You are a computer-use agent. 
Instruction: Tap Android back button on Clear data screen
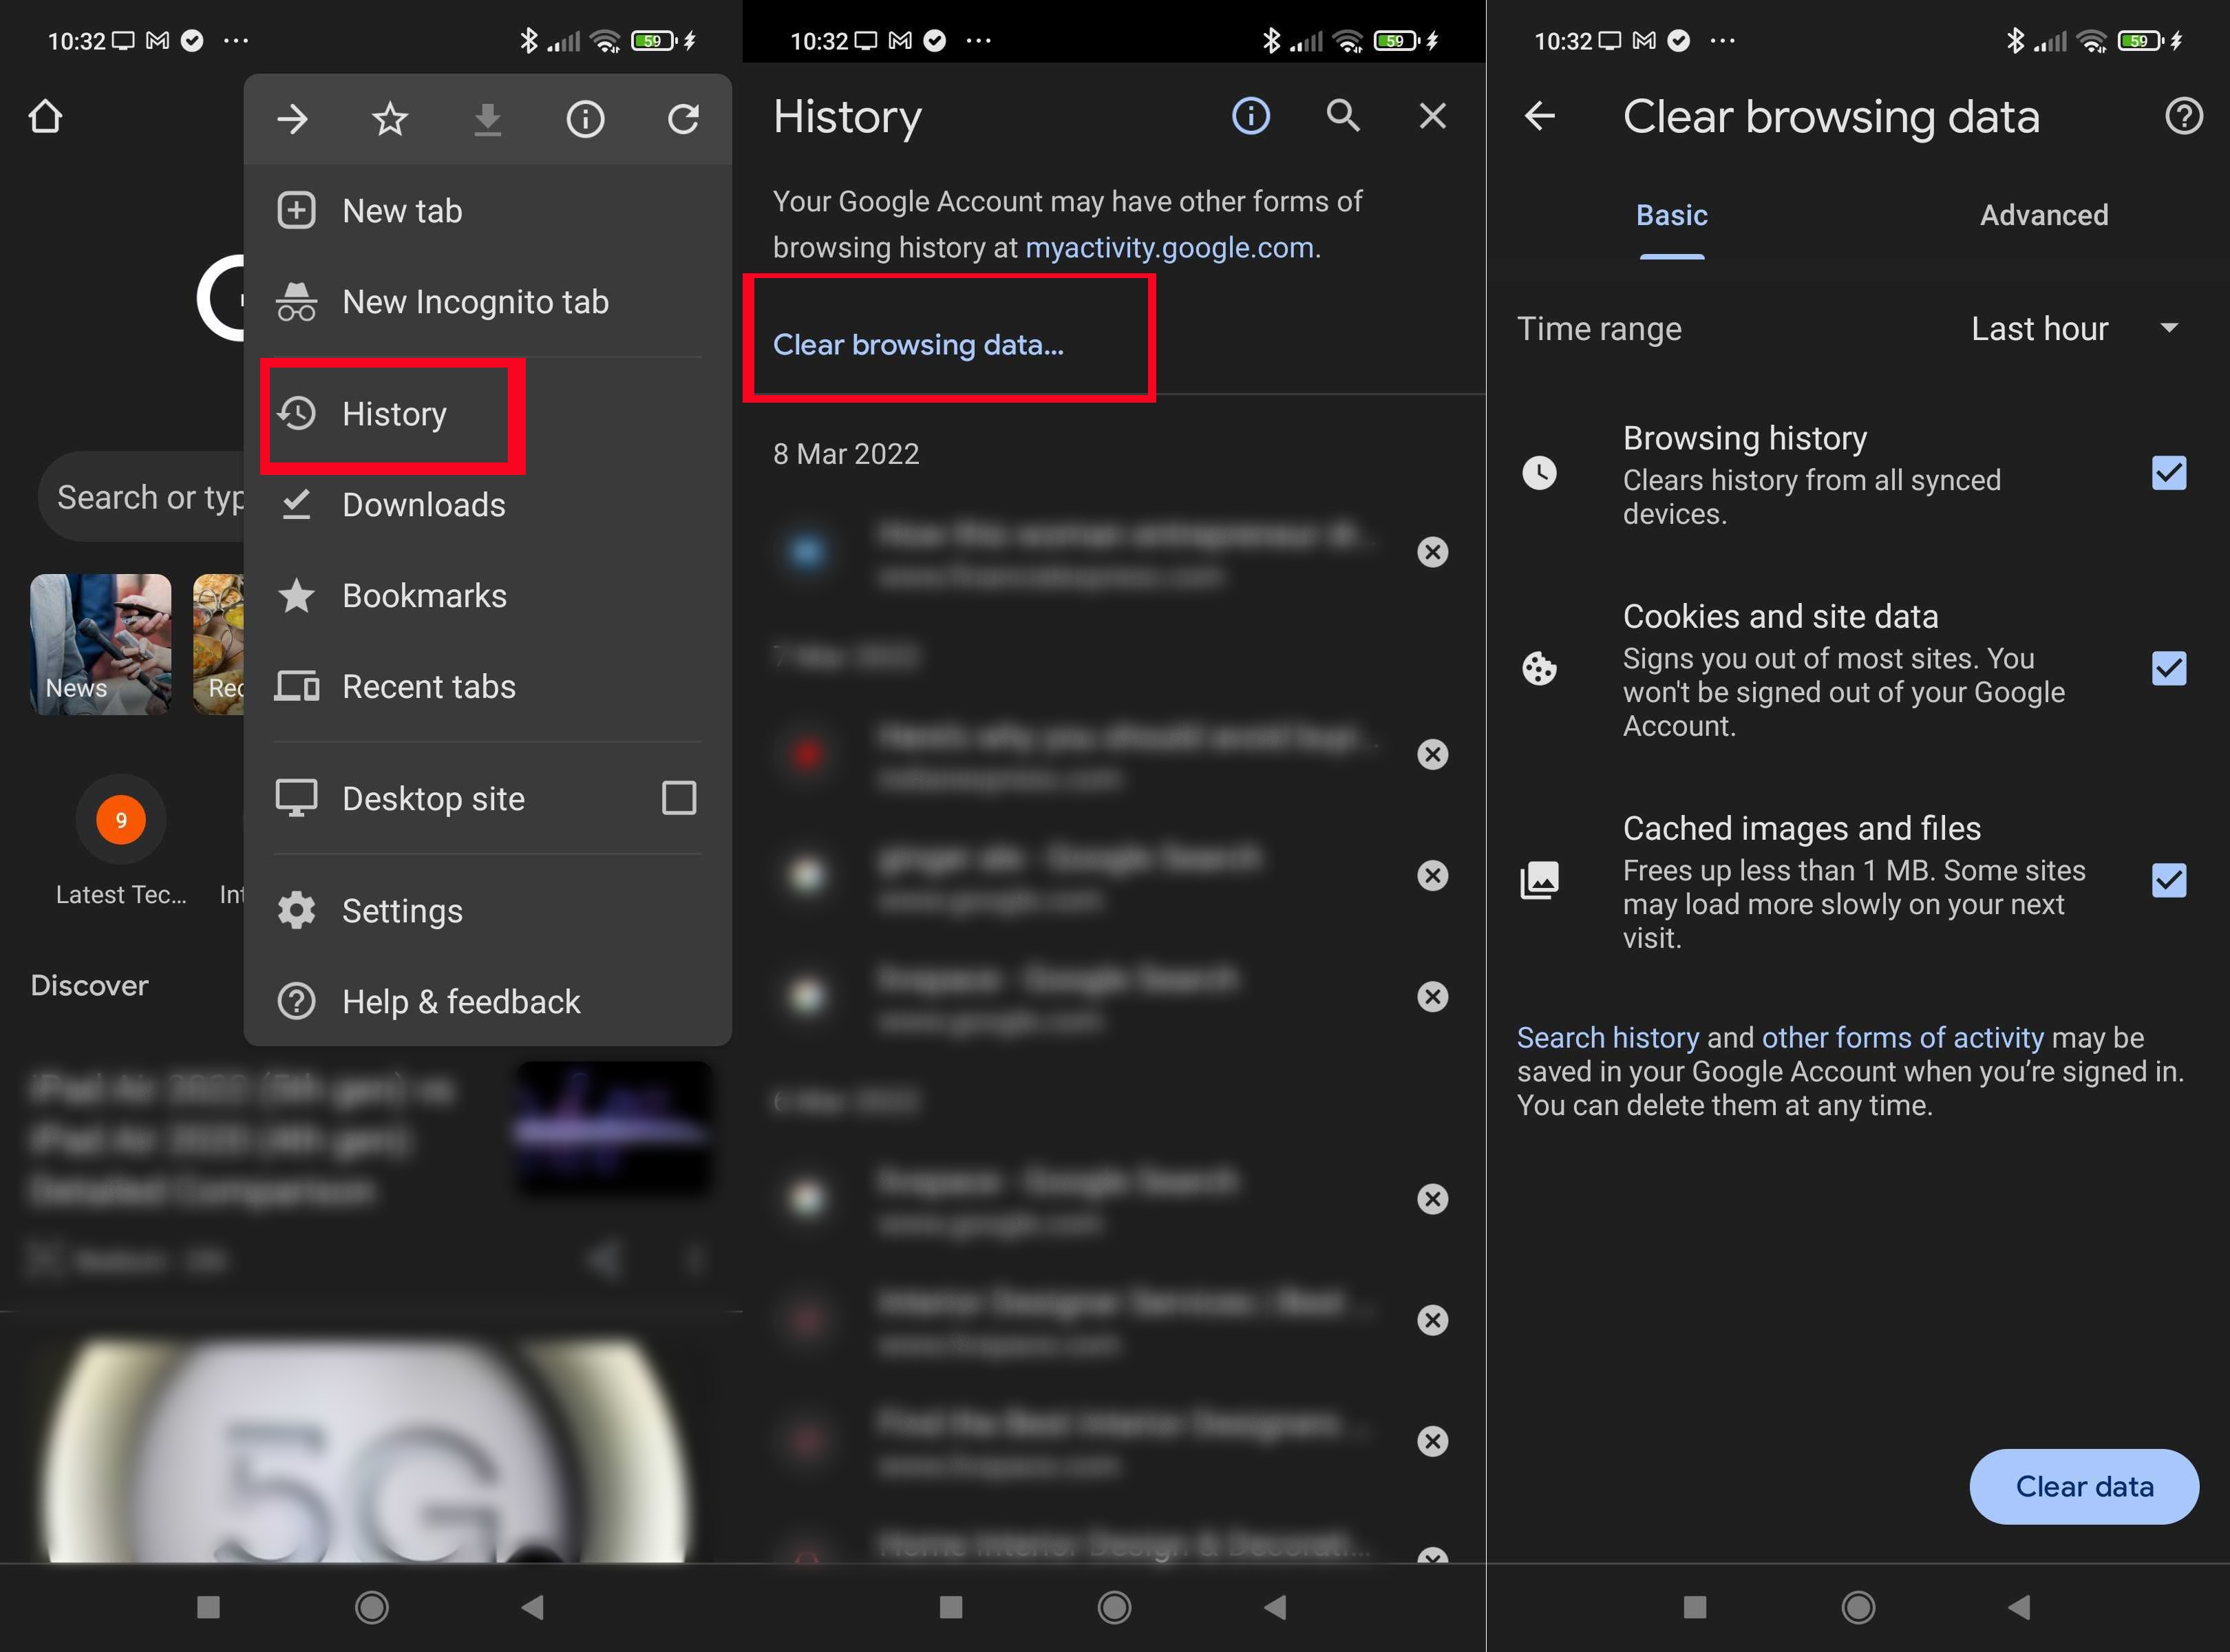tap(2020, 1607)
